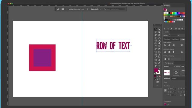Open the rotation angle dropdown
The image size is (192, 108).
click(x=175, y=95)
